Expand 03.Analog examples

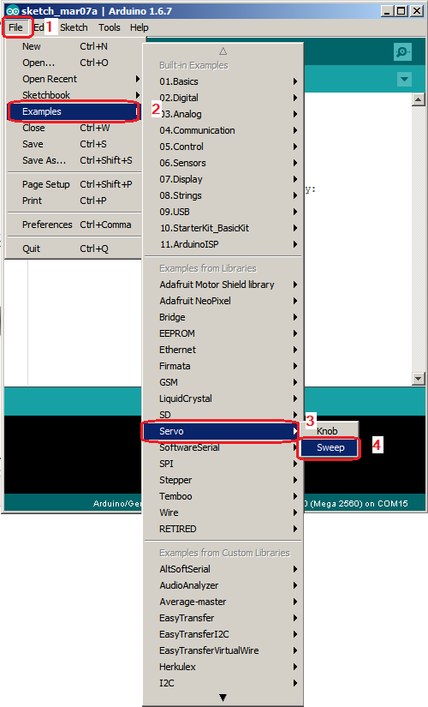click(x=223, y=114)
